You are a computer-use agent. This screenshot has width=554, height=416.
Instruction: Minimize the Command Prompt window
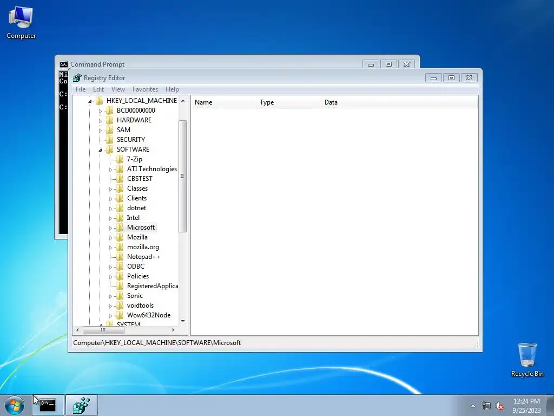371,64
